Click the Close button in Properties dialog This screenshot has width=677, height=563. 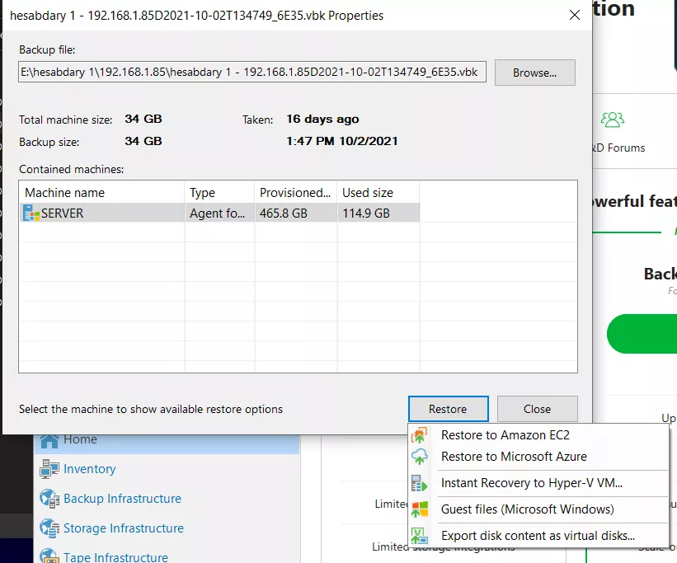[x=537, y=409]
